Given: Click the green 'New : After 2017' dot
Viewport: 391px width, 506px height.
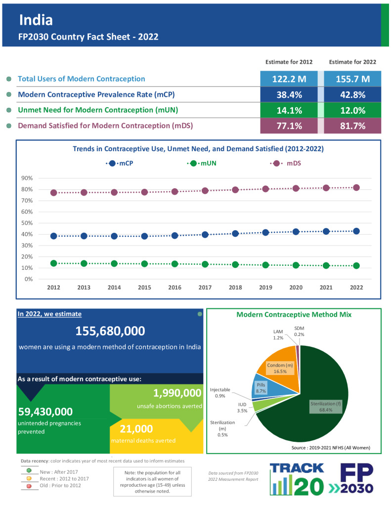Looking at the screenshot, I should click(x=29, y=470).
